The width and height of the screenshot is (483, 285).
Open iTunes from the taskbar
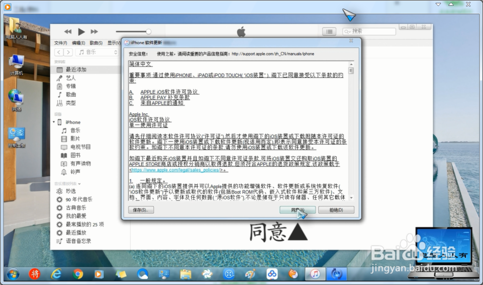click(315, 273)
